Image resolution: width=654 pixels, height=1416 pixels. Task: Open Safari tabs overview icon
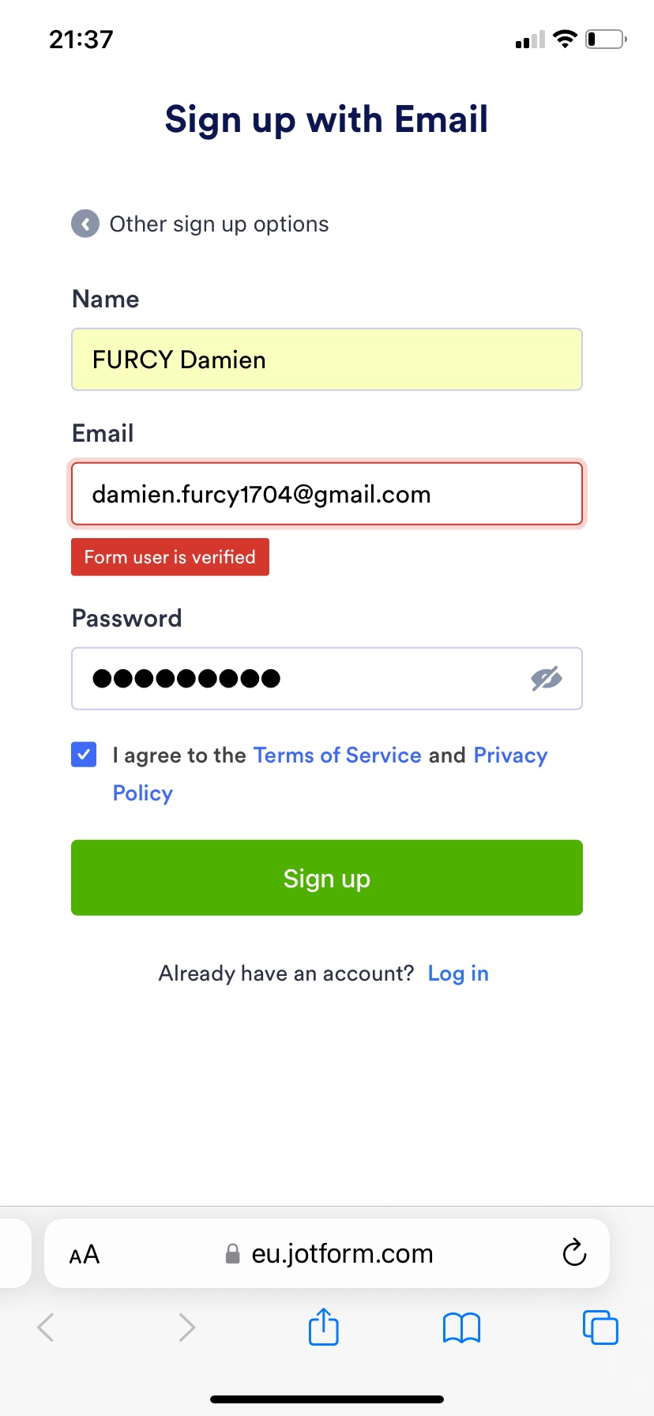point(600,1327)
